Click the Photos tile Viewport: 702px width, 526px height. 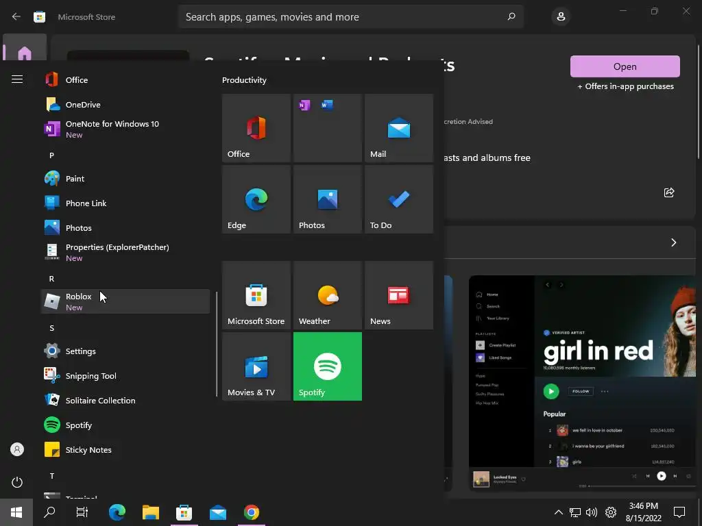328,199
